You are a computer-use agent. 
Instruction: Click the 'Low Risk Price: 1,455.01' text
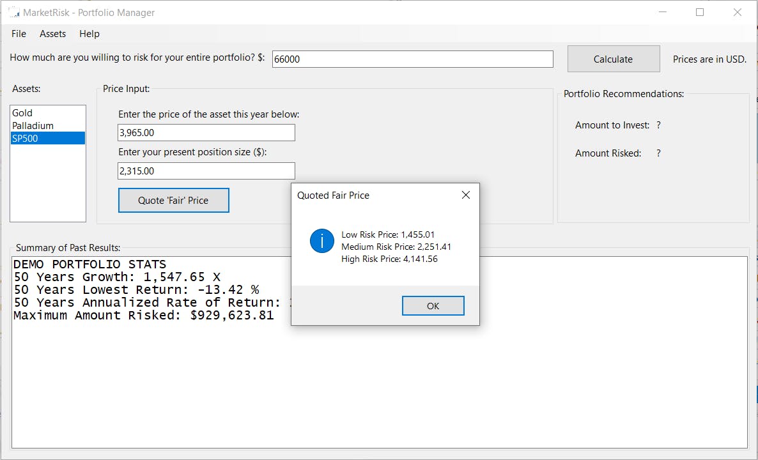[x=388, y=234]
